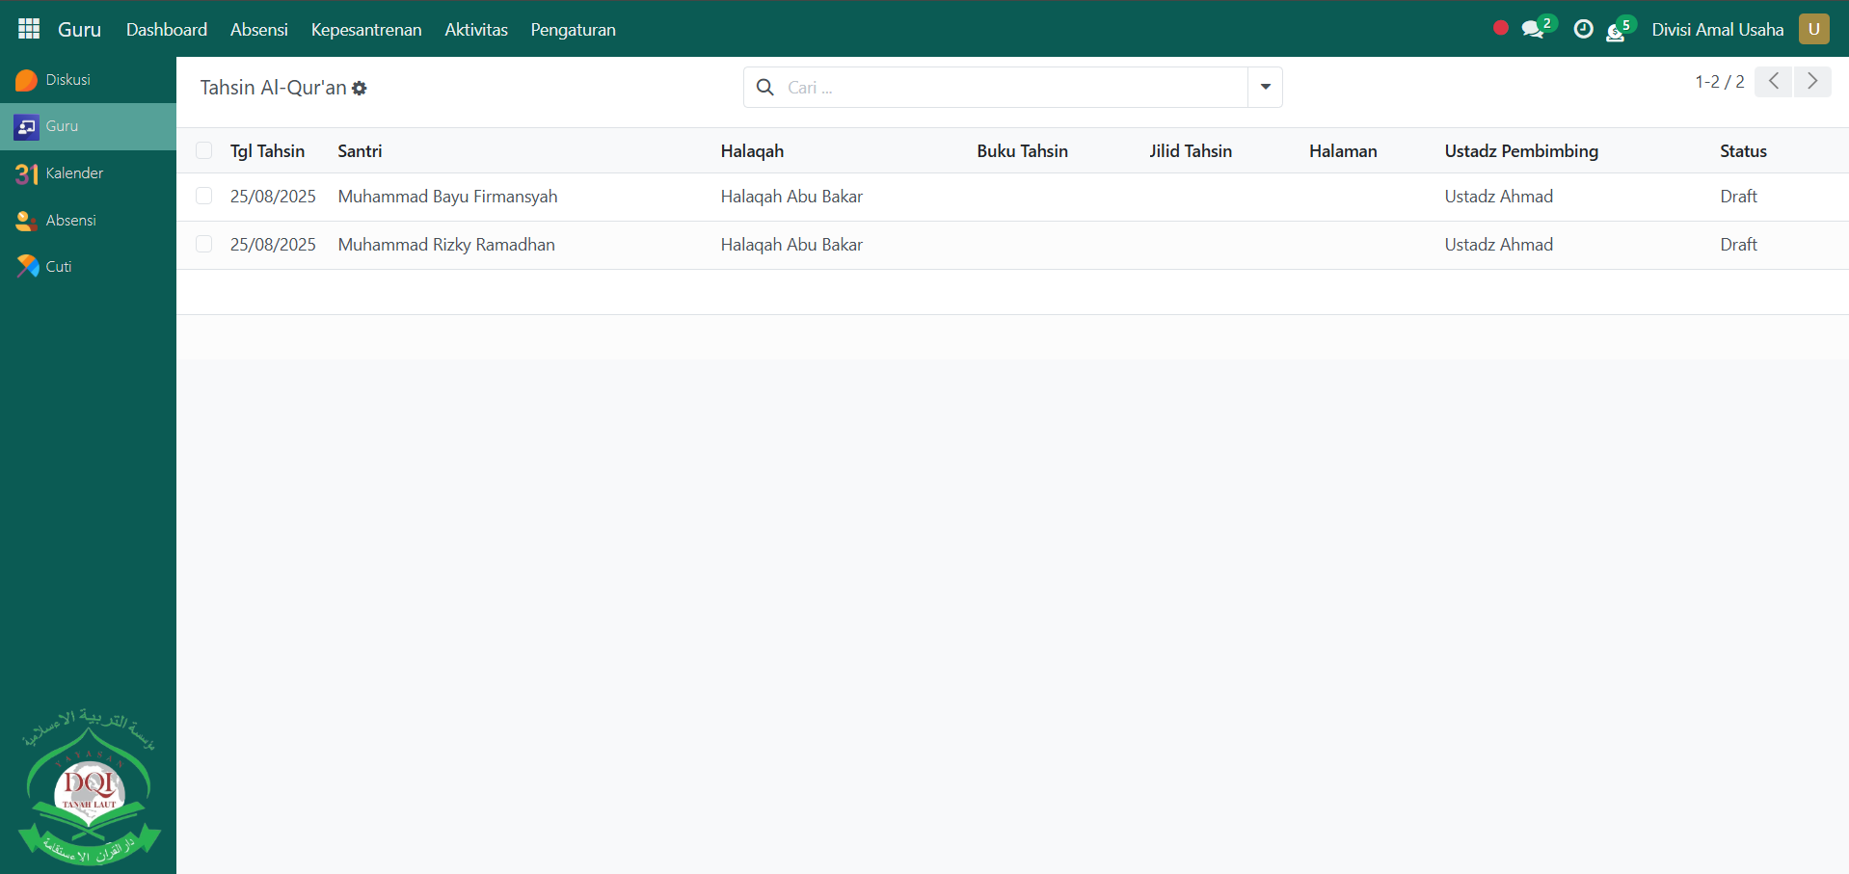Open the Pengaturan menu
This screenshot has width=1849, height=874.
[573, 30]
